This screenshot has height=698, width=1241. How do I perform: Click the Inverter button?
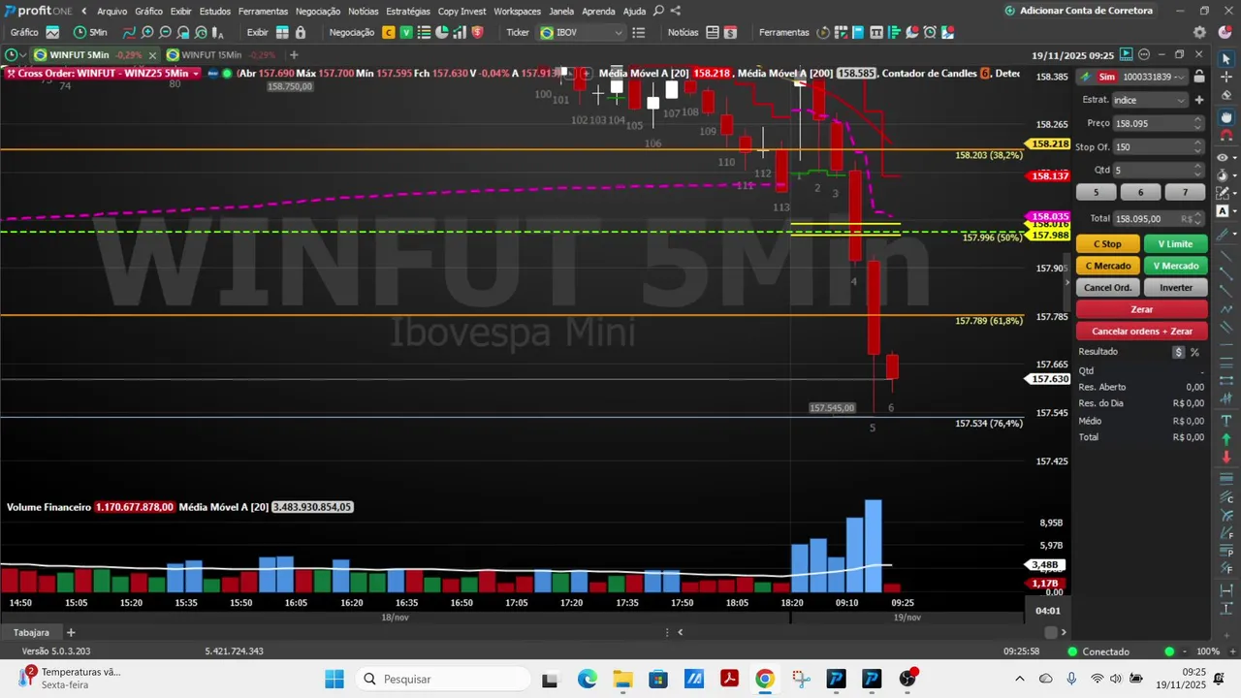click(1175, 288)
